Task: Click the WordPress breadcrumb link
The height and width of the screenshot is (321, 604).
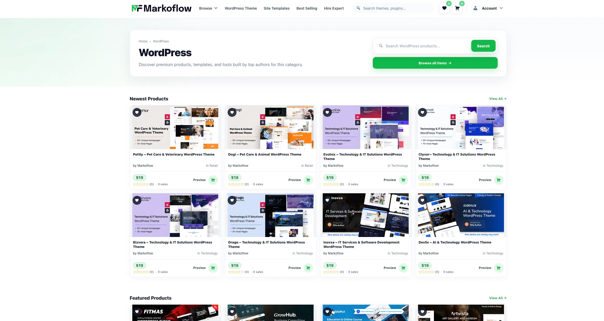Action: [161, 41]
